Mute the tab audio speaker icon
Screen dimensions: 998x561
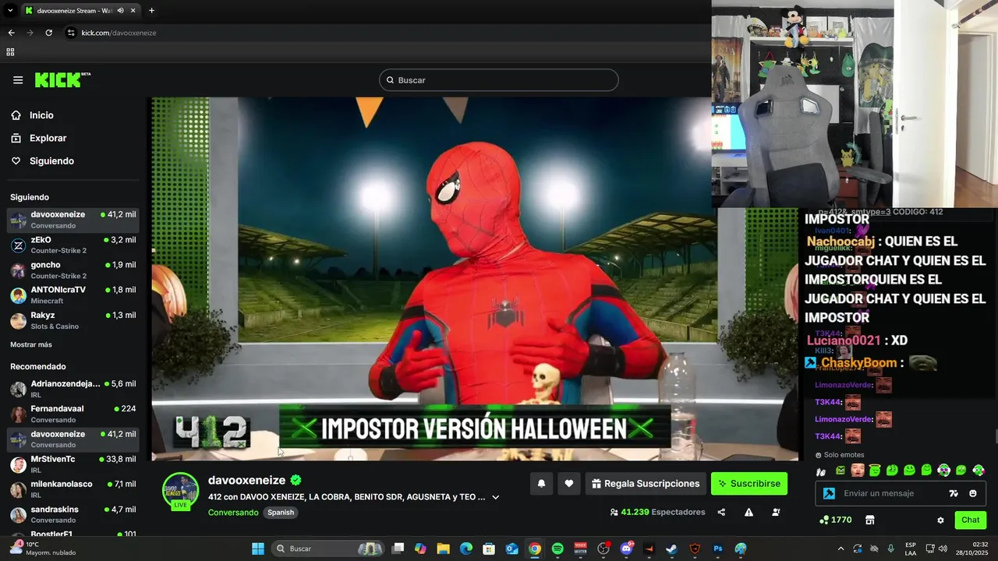point(121,11)
